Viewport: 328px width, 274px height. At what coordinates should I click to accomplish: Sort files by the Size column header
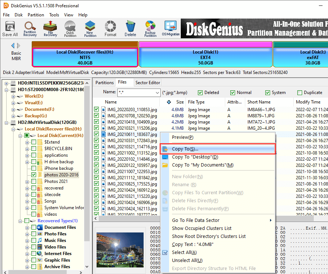pyautogui.click(x=180, y=102)
